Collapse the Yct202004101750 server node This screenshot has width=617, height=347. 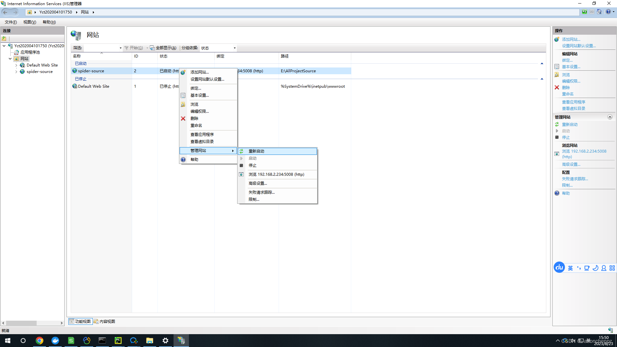(4, 46)
